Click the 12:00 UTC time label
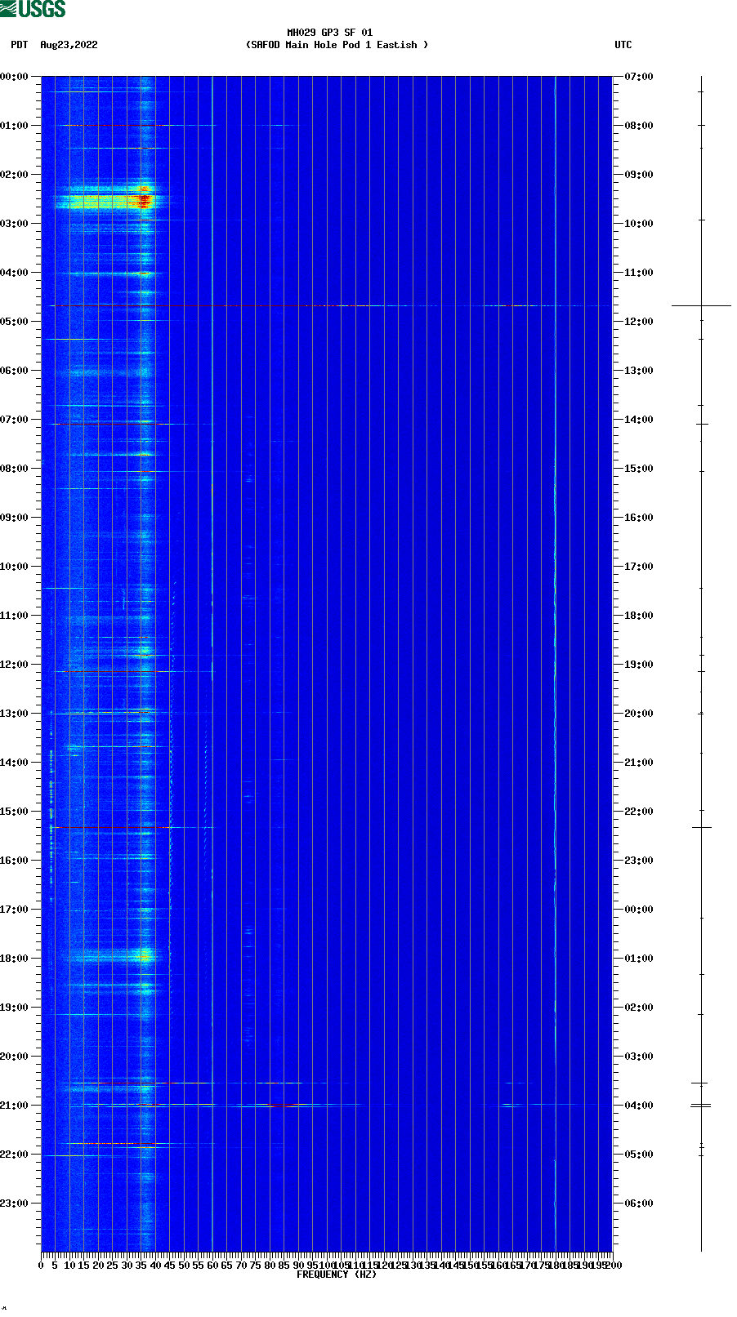 639,322
